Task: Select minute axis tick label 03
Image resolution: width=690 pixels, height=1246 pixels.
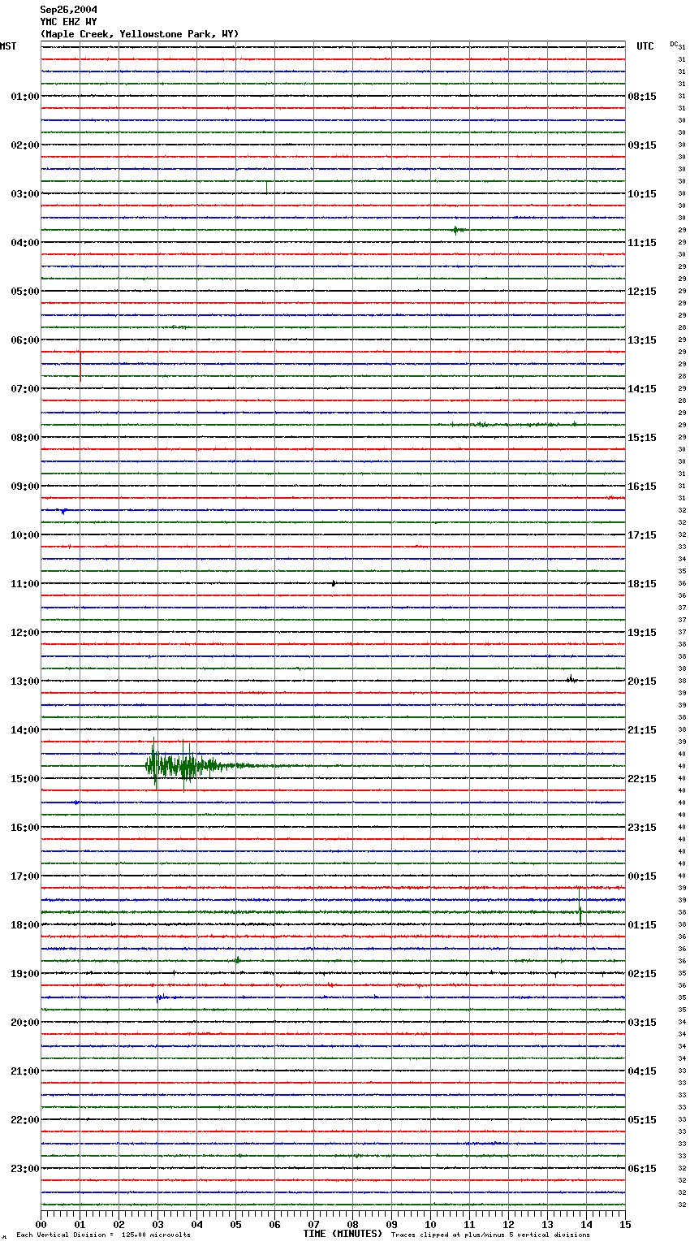Action: click(x=157, y=1224)
